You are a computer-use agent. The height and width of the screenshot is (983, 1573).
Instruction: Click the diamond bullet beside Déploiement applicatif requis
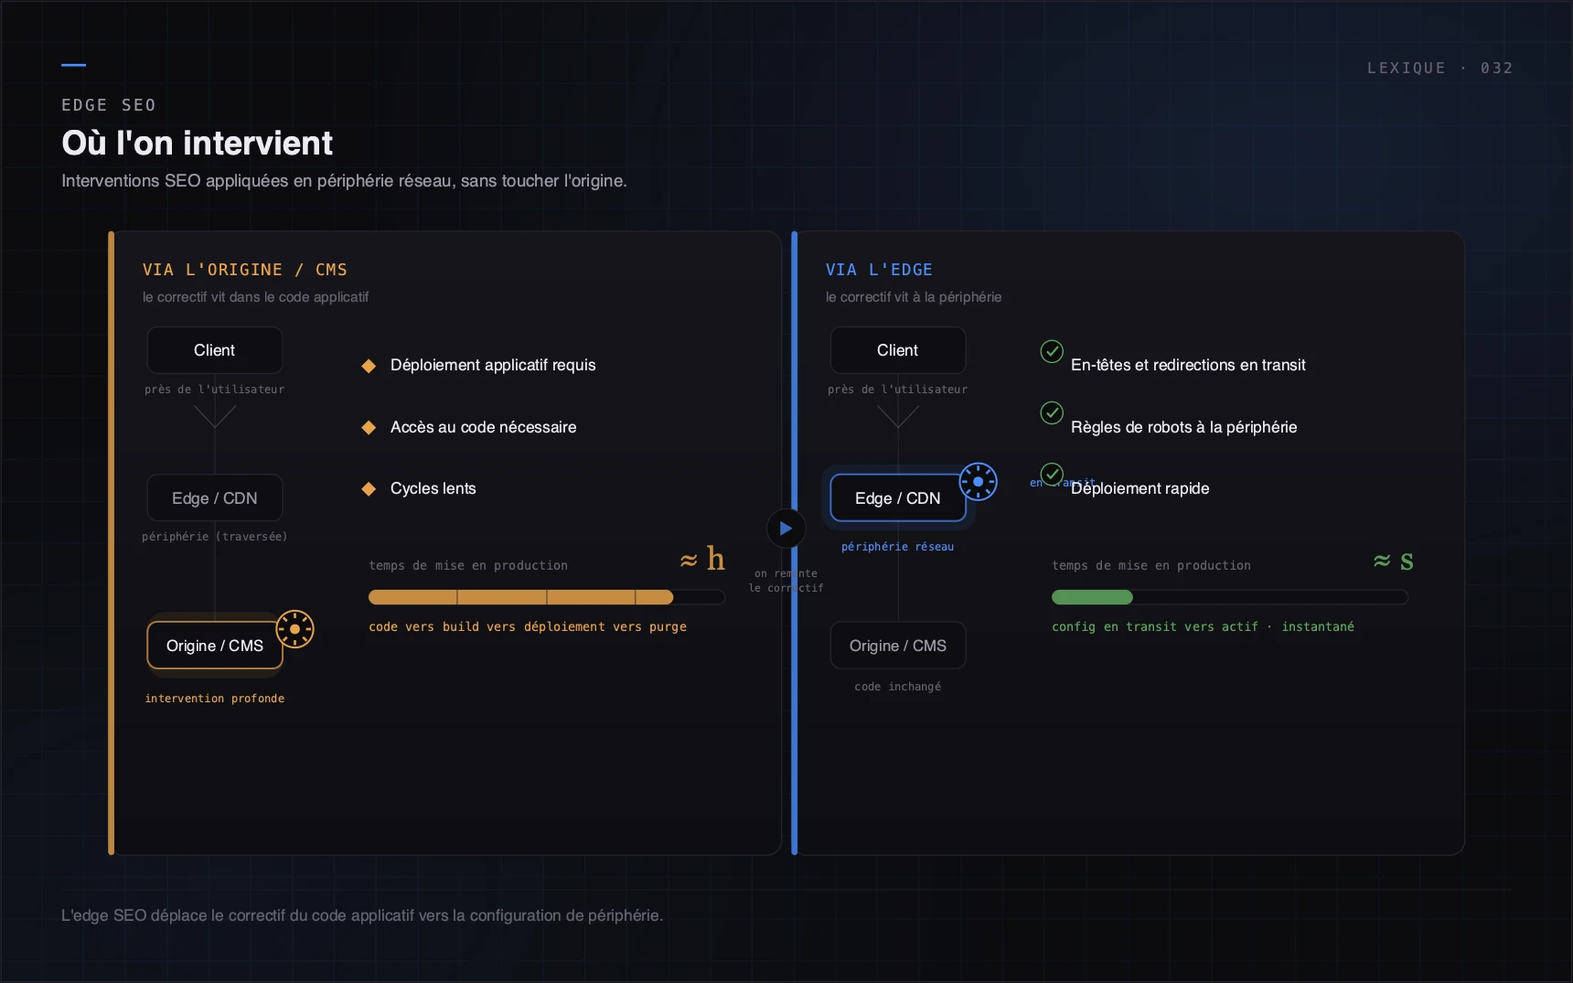(x=369, y=366)
